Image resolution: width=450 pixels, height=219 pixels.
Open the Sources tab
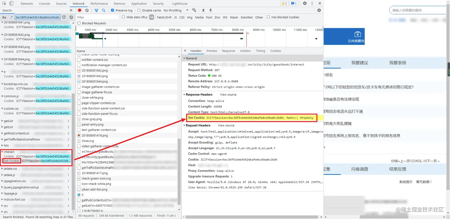[61, 4]
